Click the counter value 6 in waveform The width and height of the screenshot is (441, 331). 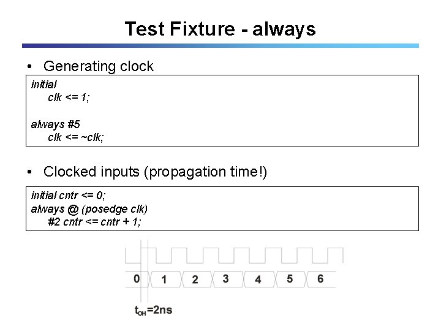coord(320,279)
